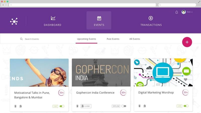The width and height of the screenshot is (201, 113).
Task: Click the browser fullscreen arrows icon
Action: coord(199,2)
